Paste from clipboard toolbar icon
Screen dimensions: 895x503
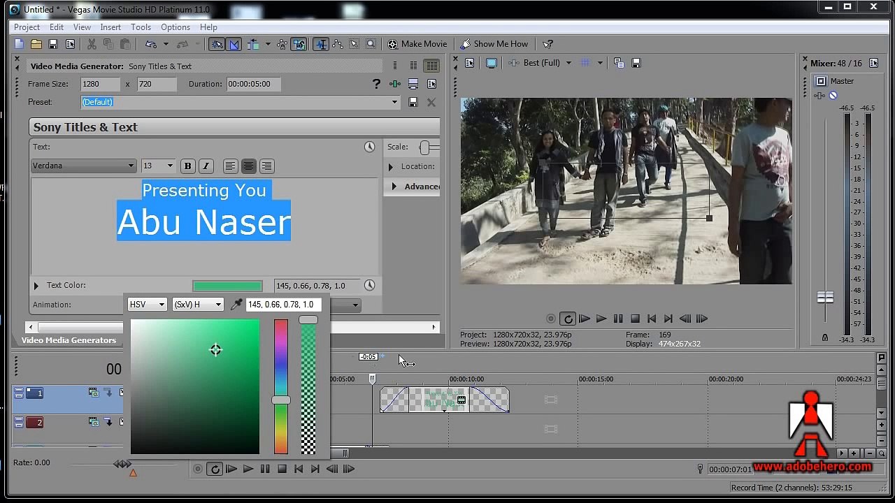125,44
